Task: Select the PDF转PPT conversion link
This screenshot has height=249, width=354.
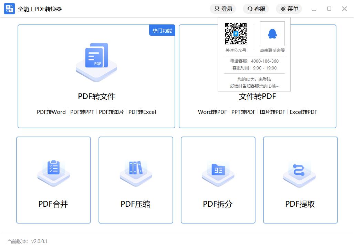Action: point(82,112)
